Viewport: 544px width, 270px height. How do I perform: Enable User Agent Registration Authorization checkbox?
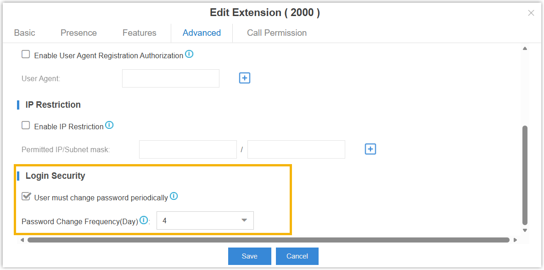click(x=26, y=55)
